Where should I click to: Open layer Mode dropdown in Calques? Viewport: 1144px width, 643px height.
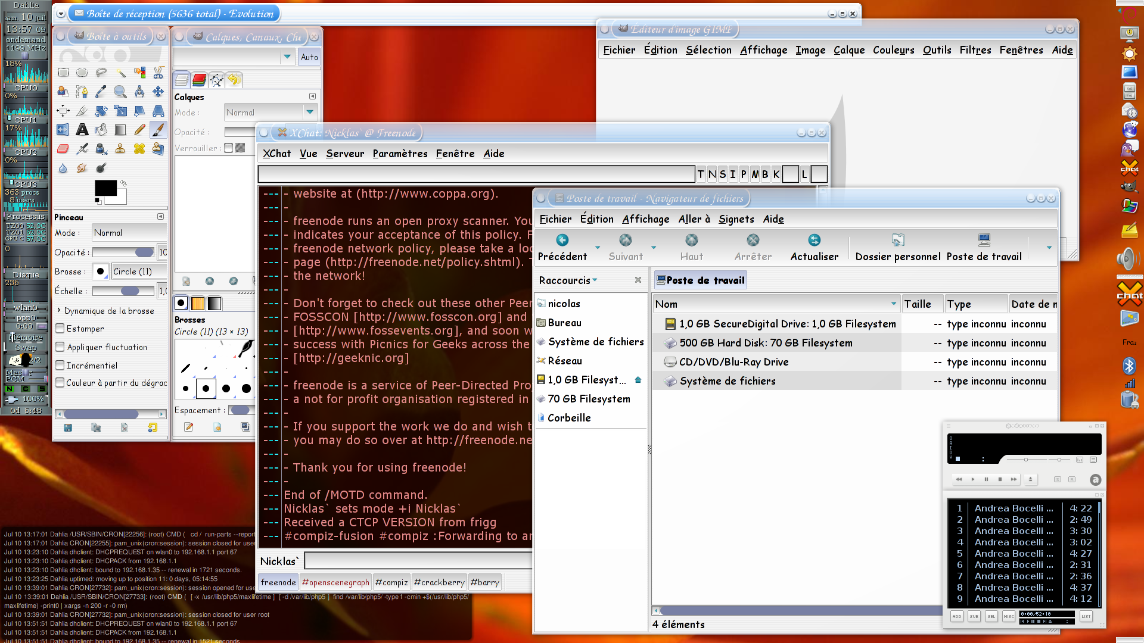point(271,113)
